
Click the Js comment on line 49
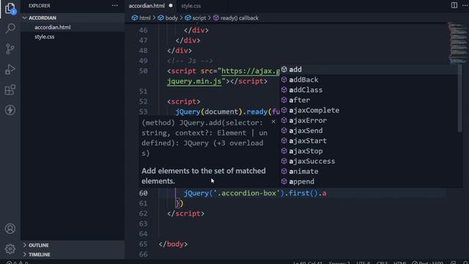click(x=190, y=61)
